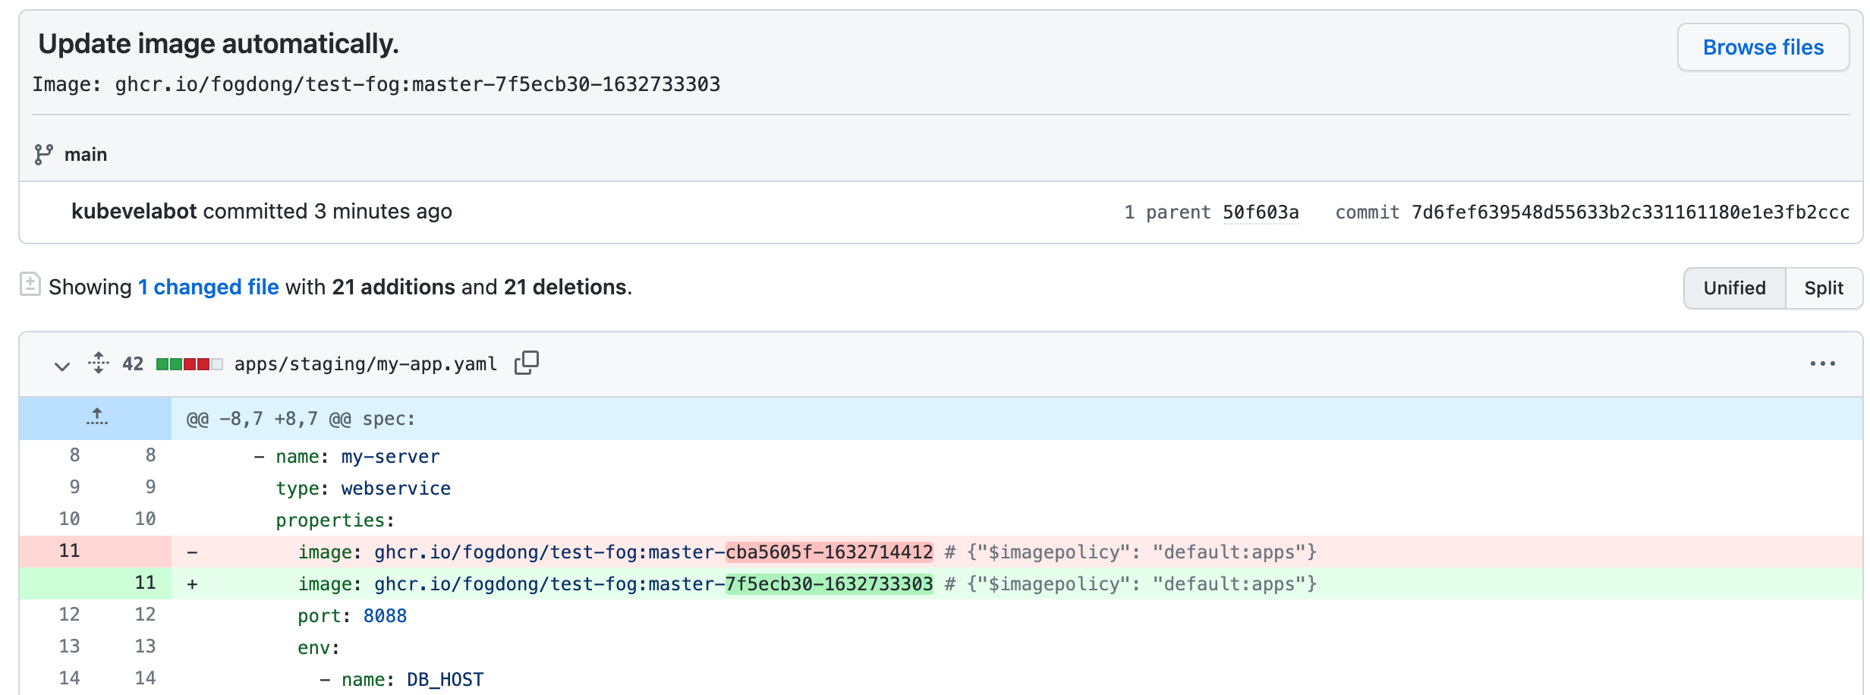1870x695 pixels.
Task: Click the git branch icon beside main
Action: (43, 155)
